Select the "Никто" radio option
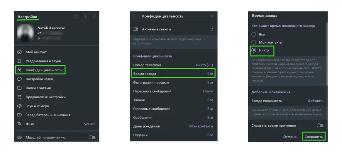This screenshot has height=153, width=342. (x=254, y=50)
